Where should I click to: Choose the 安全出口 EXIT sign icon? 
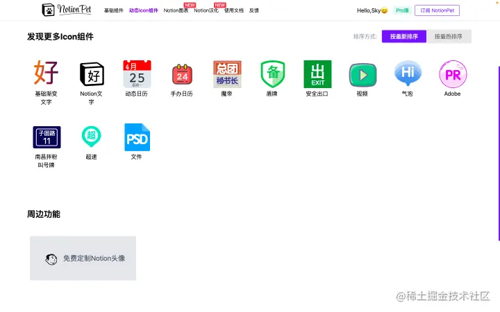tap(317, 74)
